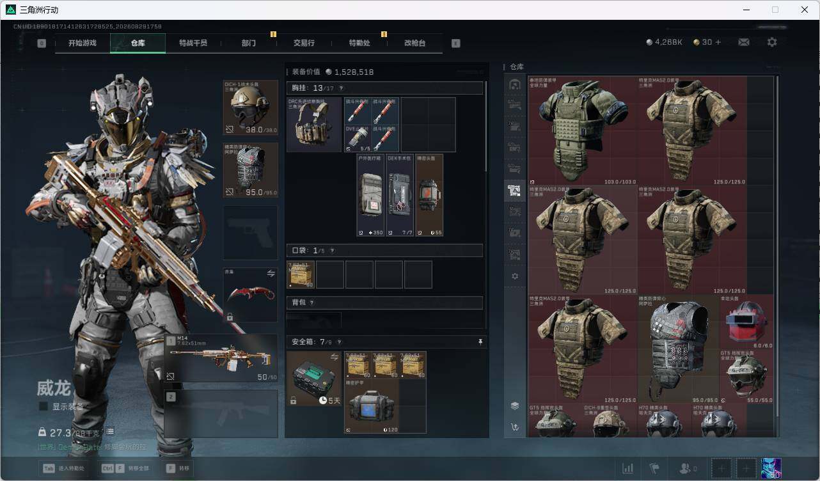
Task: Click the empty secondary weapon slot 2
Action: pyautogui.click(x=221, y=414)
